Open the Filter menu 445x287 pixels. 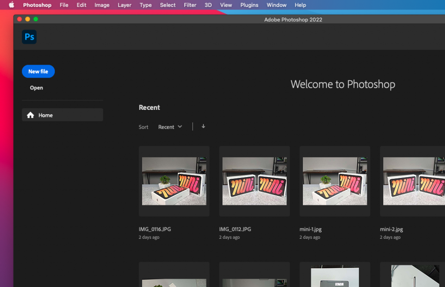(190, 5)
